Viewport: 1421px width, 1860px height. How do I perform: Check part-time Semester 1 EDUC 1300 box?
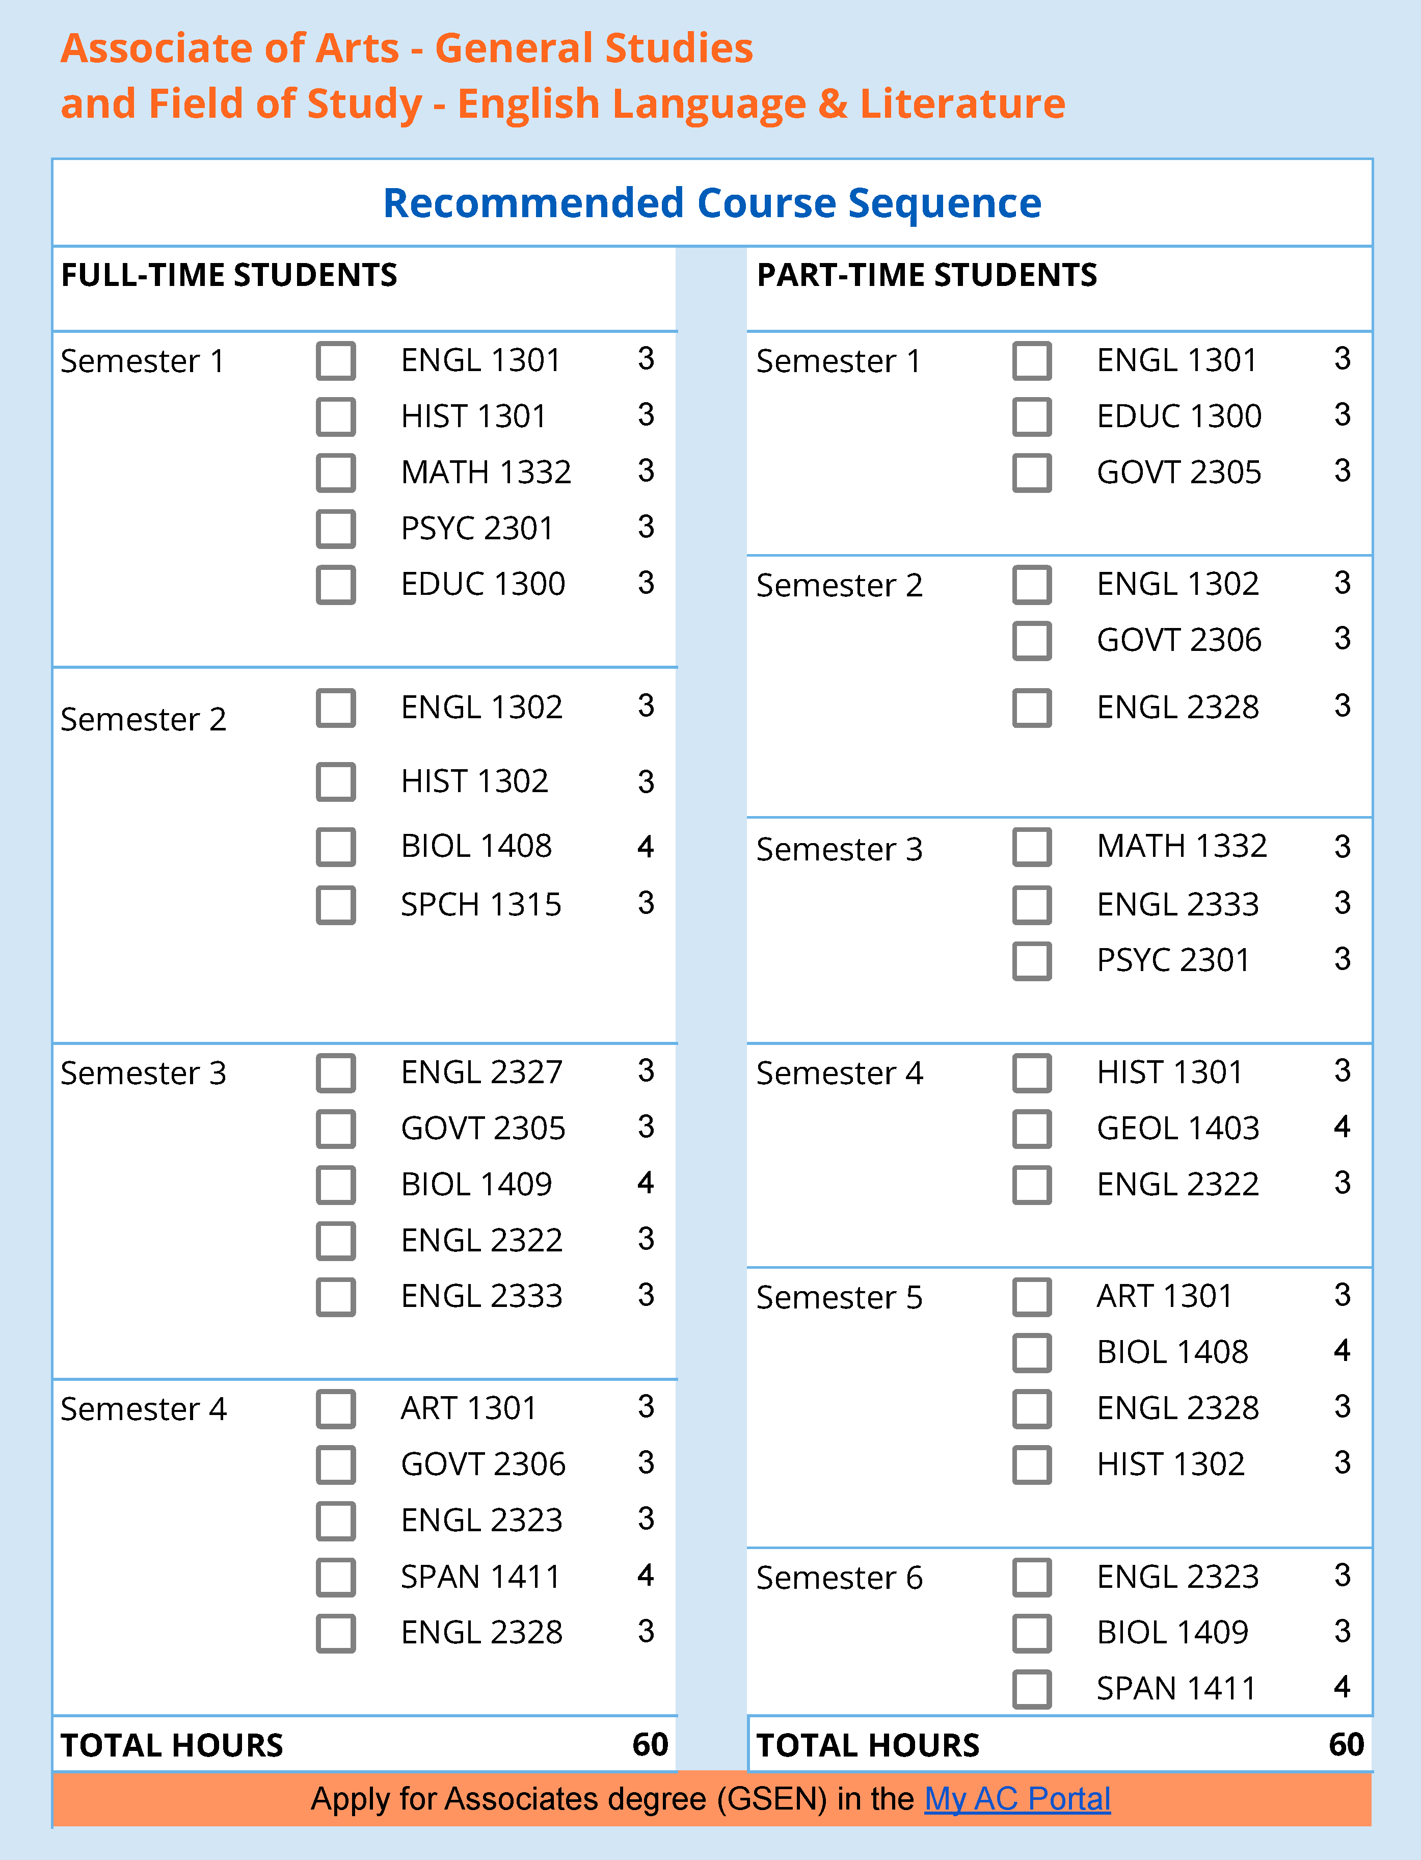point(1032,416)
